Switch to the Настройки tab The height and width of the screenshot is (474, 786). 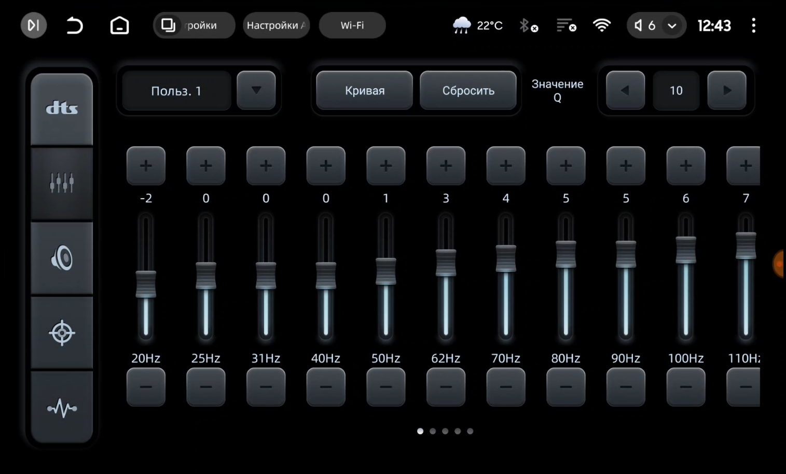[x=276, y=25]
